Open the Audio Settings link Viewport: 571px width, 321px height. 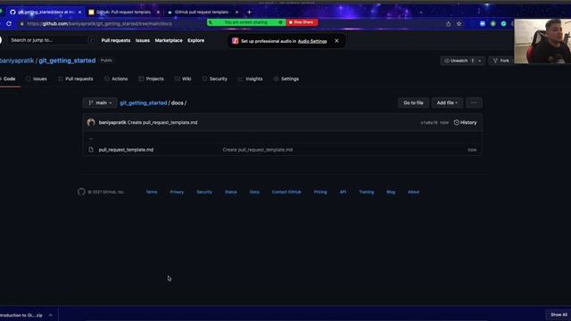(x=312, y=41)
